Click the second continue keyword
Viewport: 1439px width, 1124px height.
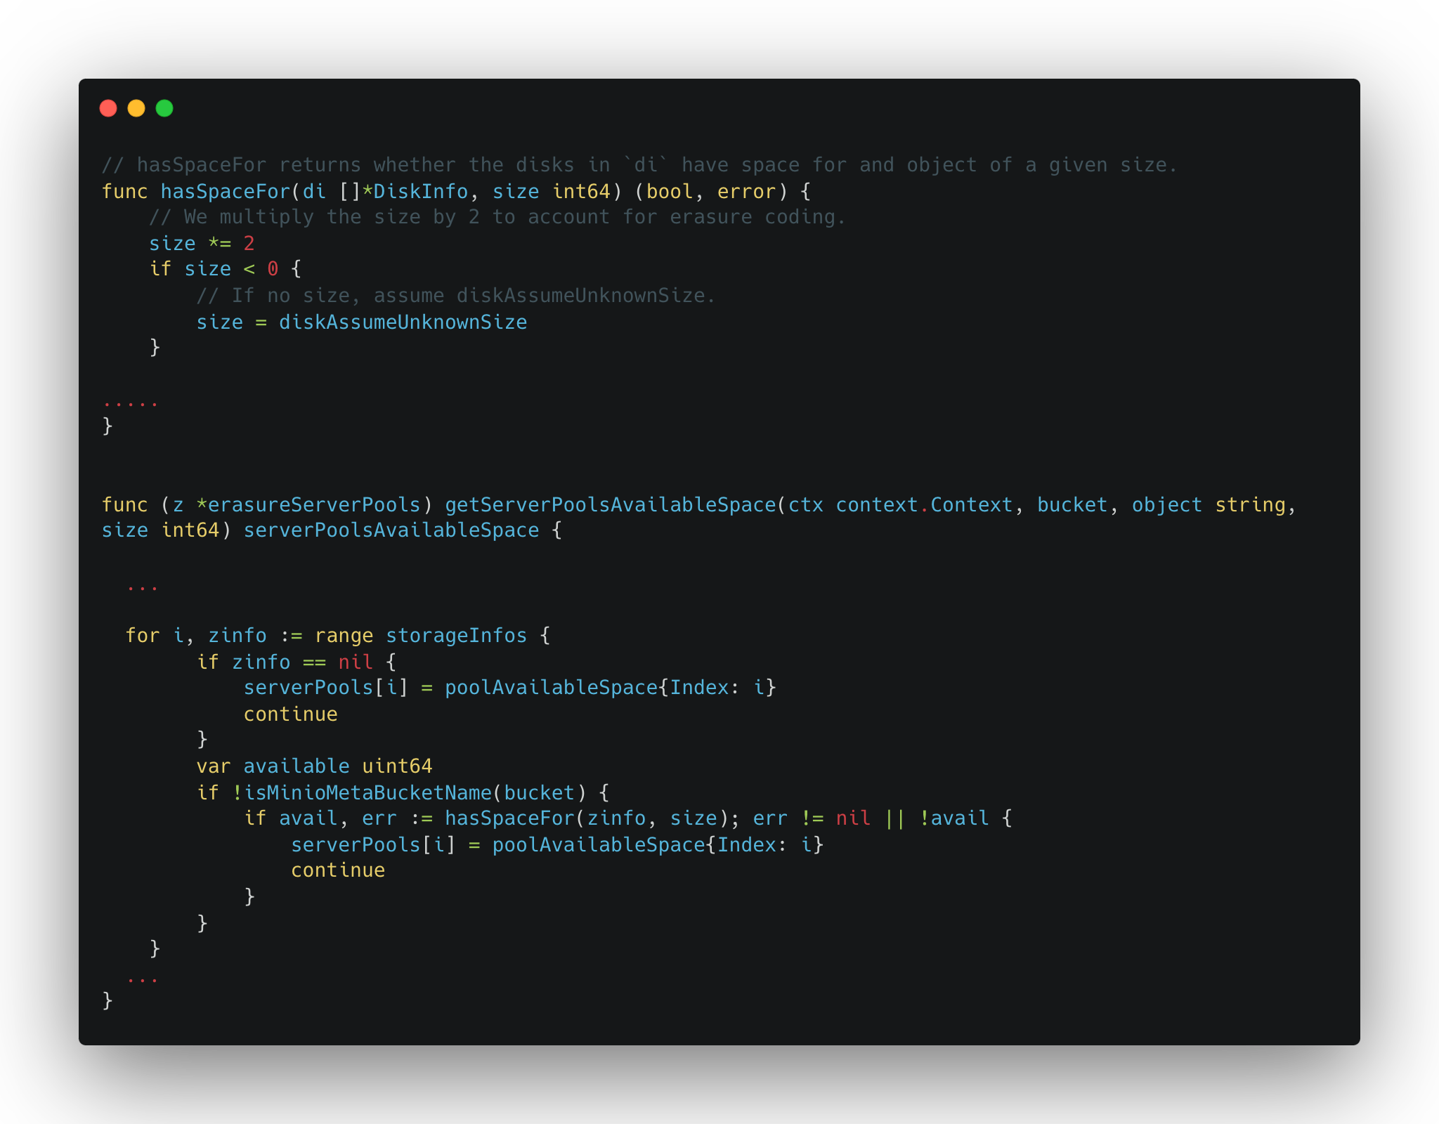338,870
